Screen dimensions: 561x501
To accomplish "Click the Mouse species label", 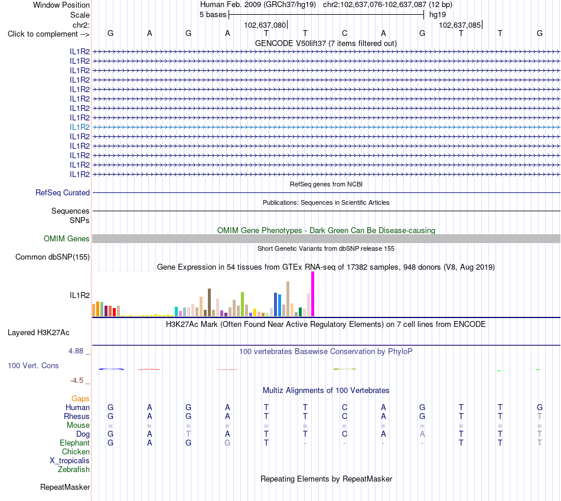I will point(78,425).
